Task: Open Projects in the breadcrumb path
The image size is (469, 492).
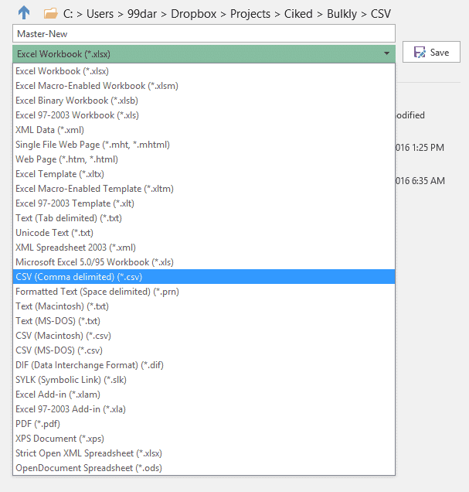Action: tap(250, 14)
